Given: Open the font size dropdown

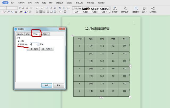Looking at the screenshot, I should tap(16, 8).
